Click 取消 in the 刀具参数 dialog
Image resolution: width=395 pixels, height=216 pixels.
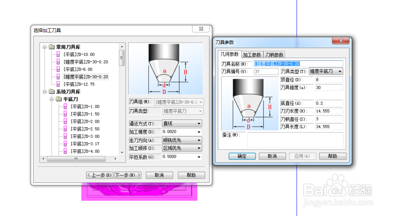tap(272, 156)
